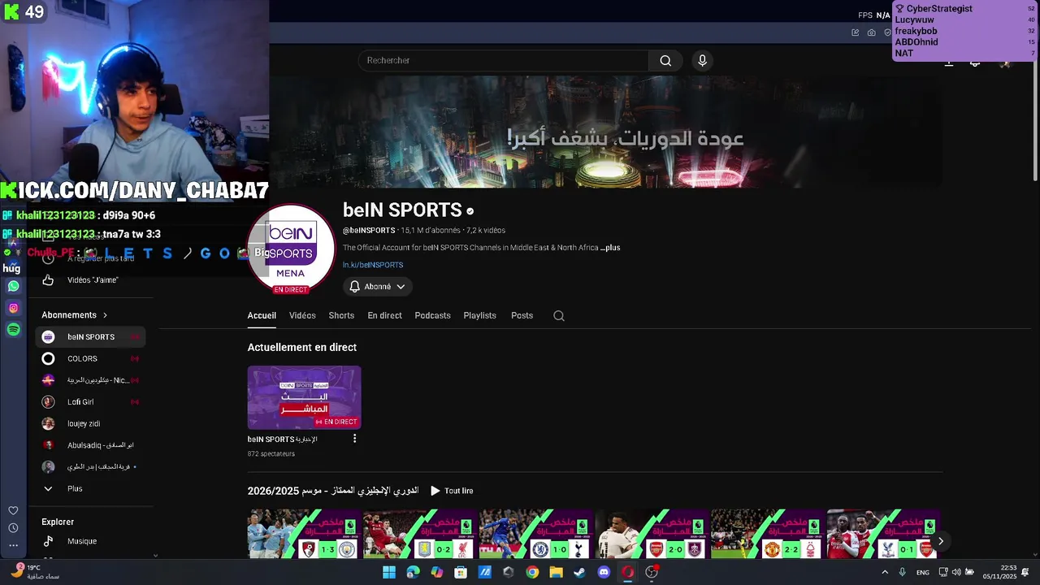Open the beIN SPORTS live stream thumbnail
The height and width of the screenshot is (585, 1040).
304,397
